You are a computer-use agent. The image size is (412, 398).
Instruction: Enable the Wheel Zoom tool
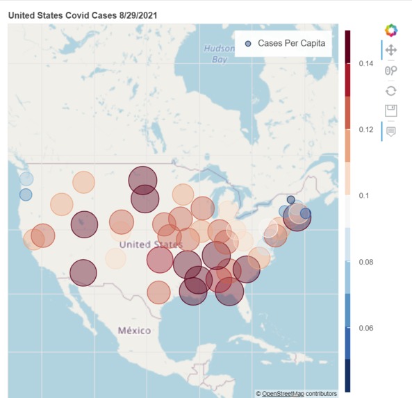[x=391, y=70]
